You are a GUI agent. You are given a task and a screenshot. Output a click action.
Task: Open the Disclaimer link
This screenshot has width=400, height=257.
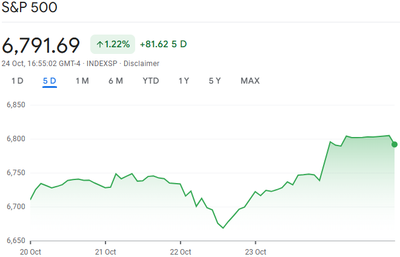click(141, 63)
